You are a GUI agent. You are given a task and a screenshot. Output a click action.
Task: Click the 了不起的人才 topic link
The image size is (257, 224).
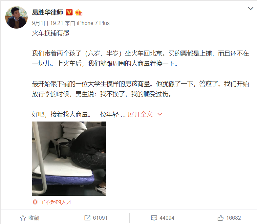(56, 202)
